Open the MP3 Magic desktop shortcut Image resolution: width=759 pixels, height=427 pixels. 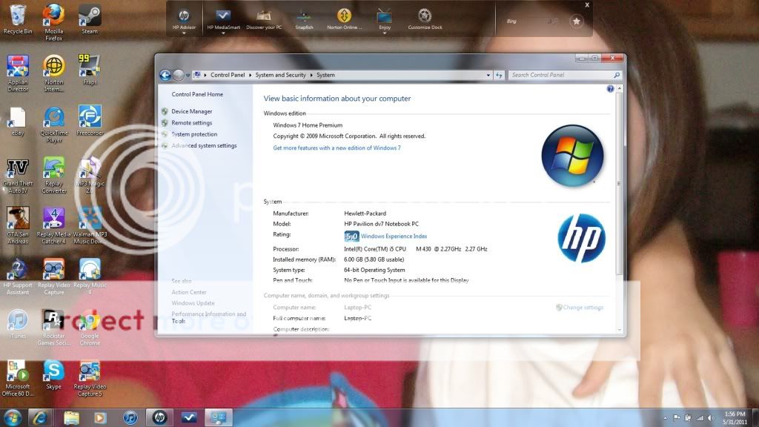90,175
